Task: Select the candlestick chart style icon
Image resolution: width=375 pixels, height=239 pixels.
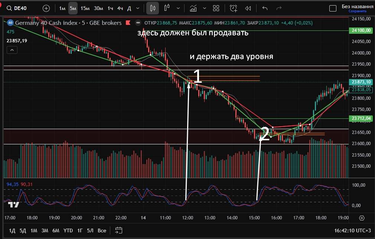Action: pyautogui.click(x=151, y=8)
